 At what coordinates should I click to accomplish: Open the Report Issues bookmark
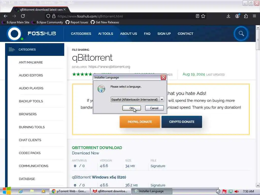pos(77,22)
